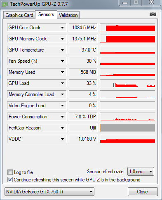Click the GPU Load history graph
Viewport: 162px width, 200px height.
coord(127,83)
